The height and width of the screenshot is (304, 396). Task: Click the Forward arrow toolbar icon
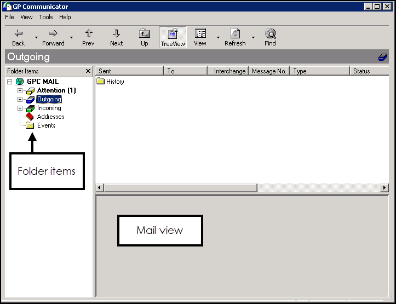(53, 33)
